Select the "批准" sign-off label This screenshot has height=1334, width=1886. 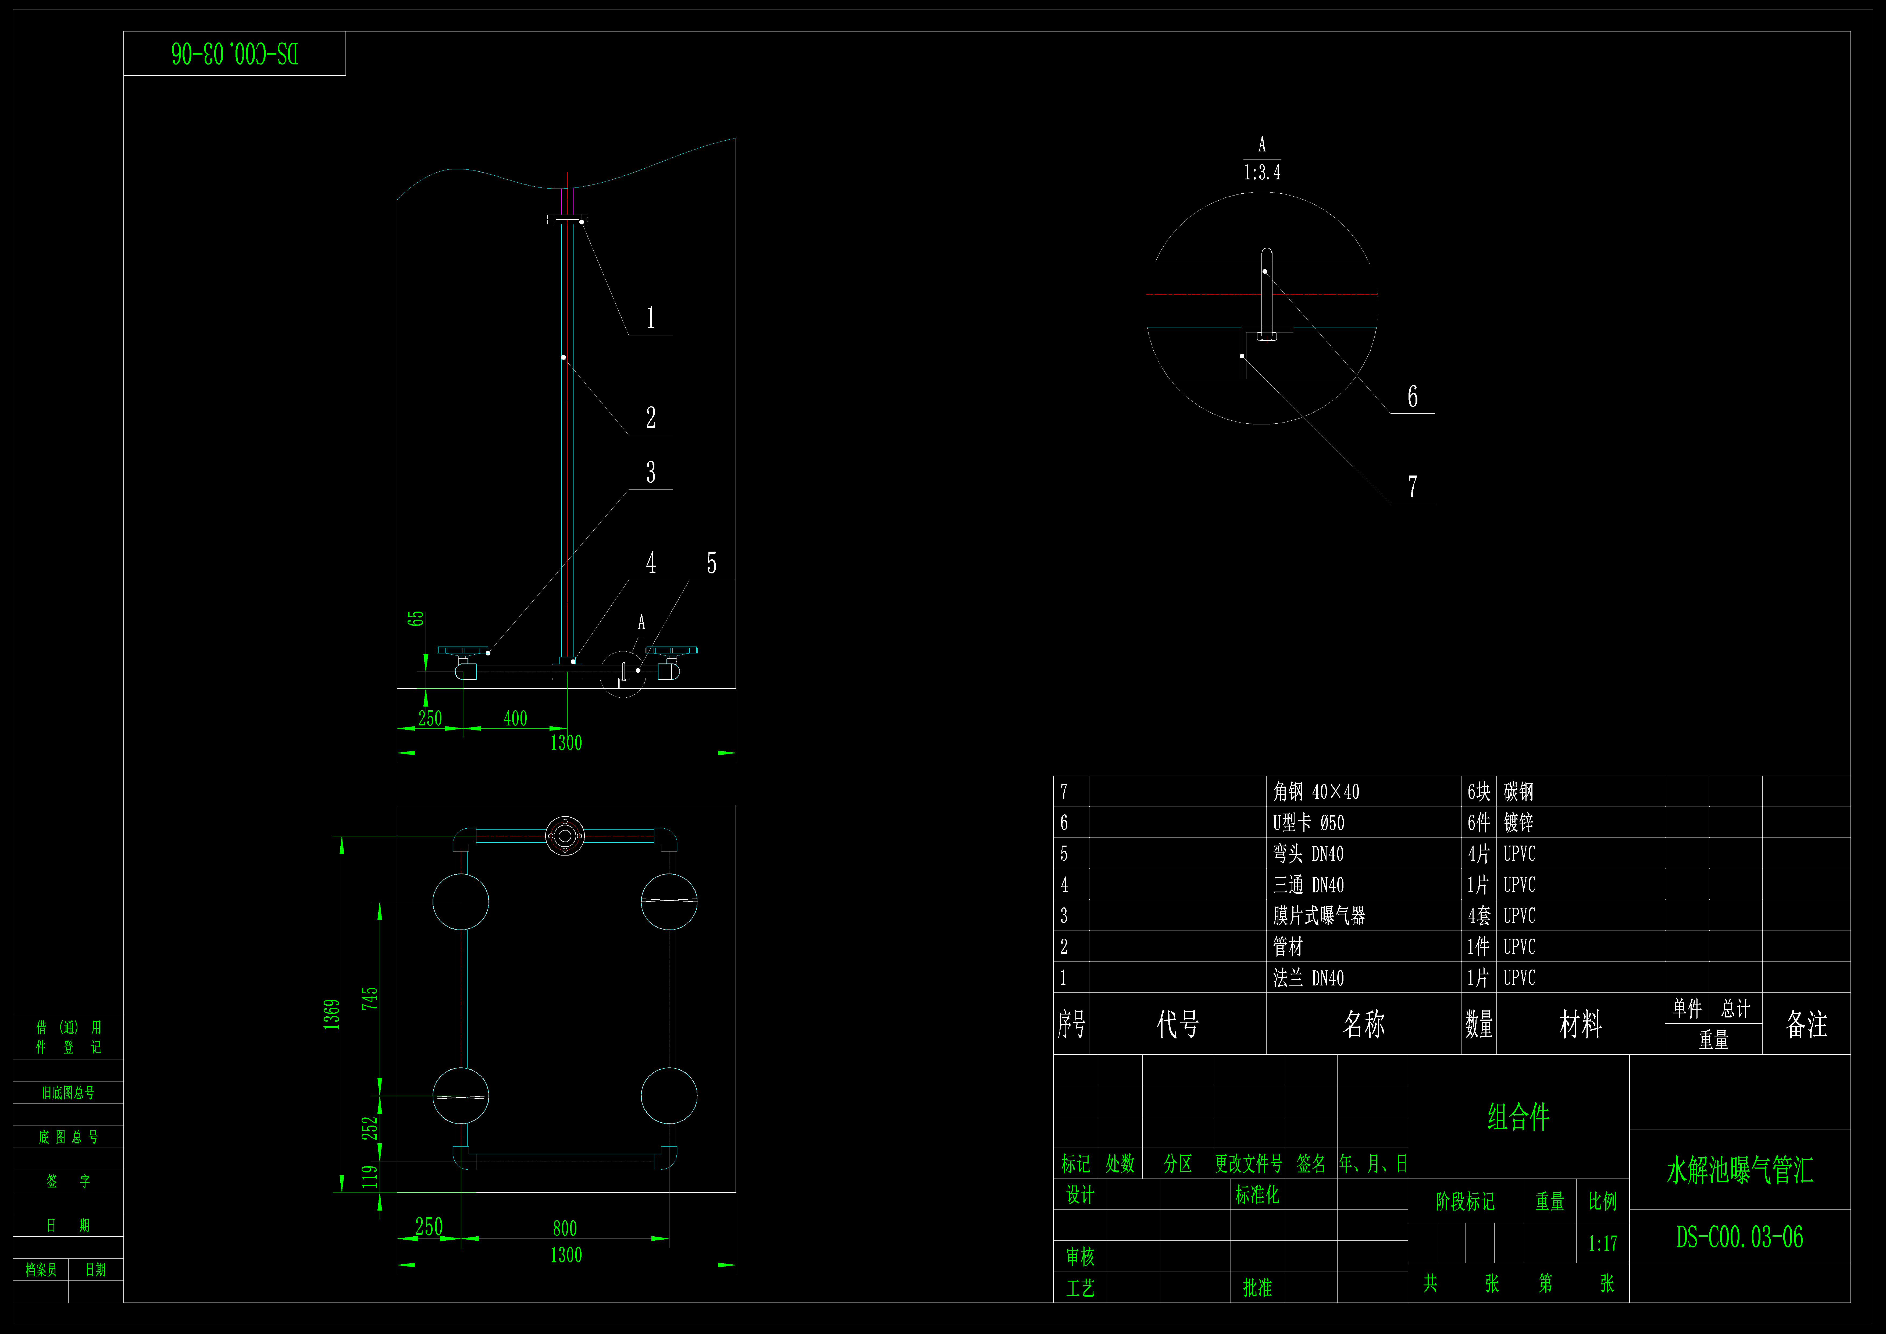pyautogui.click(x=1258, y=1288)
